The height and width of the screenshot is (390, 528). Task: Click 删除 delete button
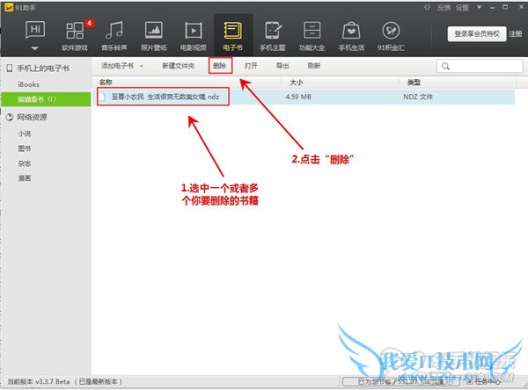220,66
